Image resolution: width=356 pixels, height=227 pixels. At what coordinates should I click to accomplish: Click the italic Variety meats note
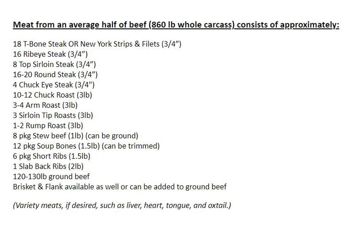(122, 206)
